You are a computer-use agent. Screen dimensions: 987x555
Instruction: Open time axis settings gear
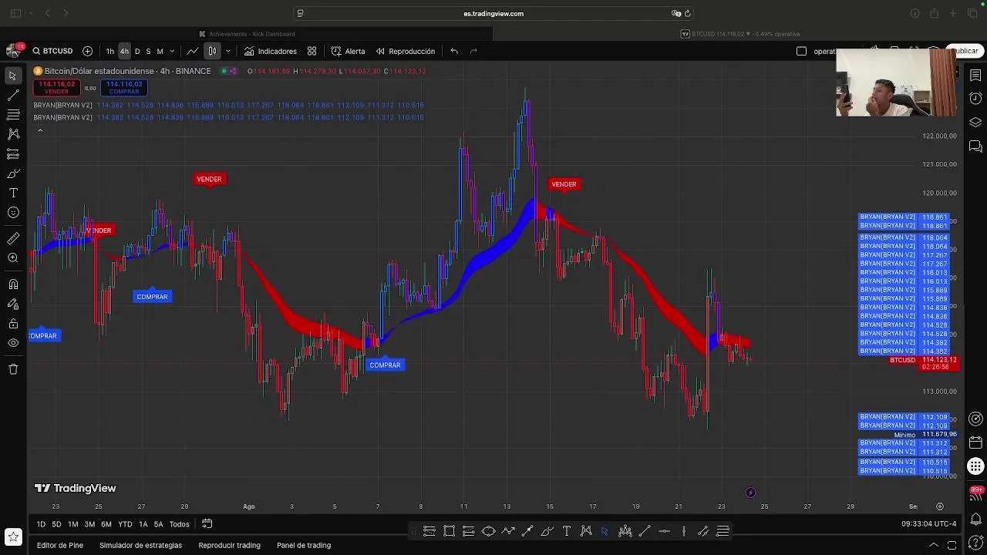(x=940, y=506)
